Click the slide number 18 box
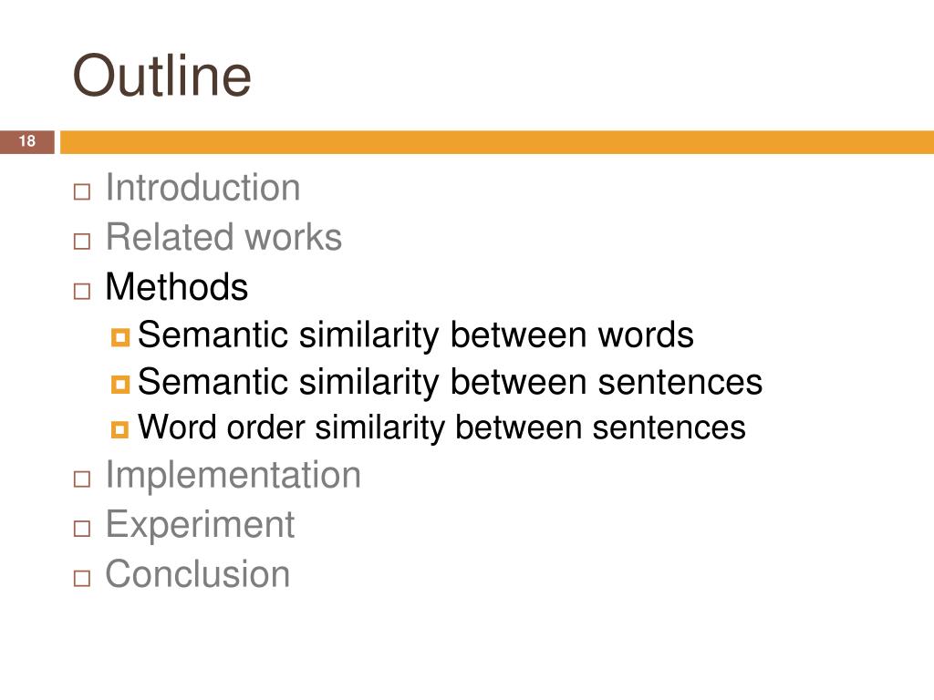The image size is (934, 700). 27,141
